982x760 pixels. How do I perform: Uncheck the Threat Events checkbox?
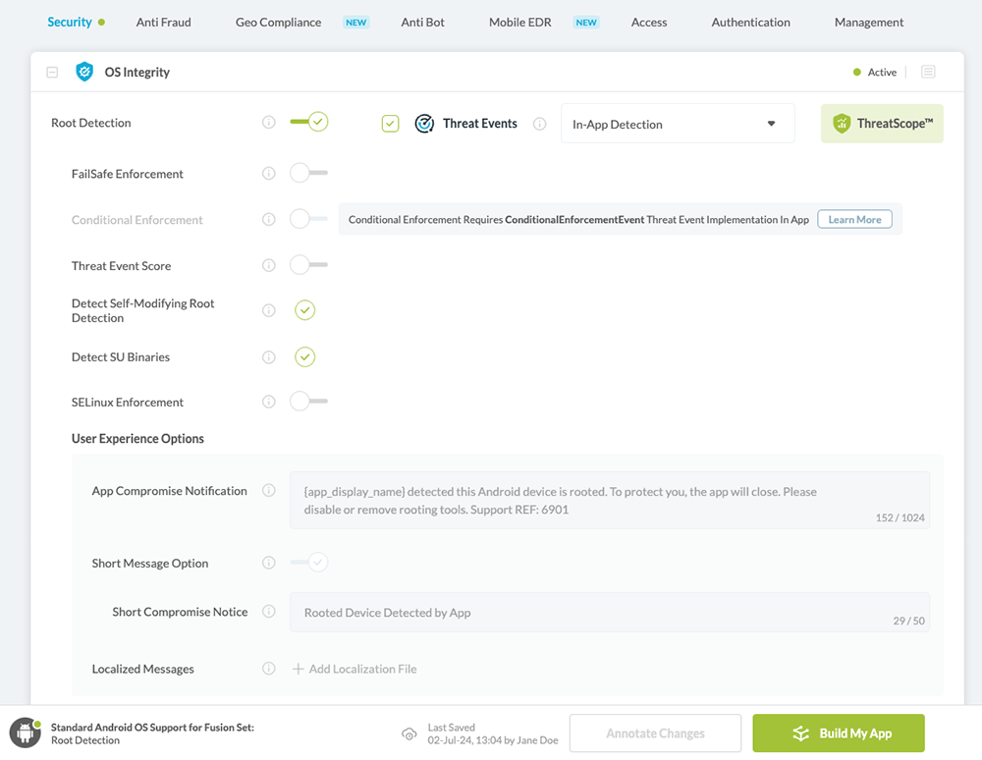pyautogui.click(x=391, y=124)
